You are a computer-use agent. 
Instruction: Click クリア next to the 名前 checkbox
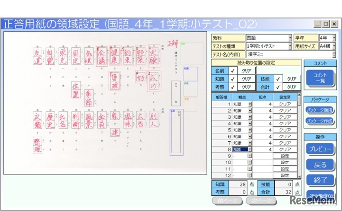246,70
